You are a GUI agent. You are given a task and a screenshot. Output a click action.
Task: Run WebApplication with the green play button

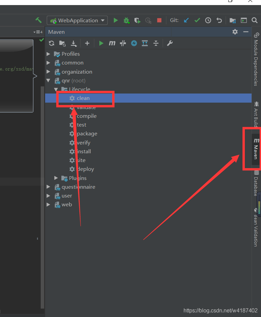pos(116,20)
